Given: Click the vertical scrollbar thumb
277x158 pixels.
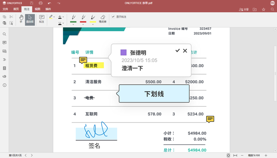Looking at the screenshot, I should (x=275, y=73).
